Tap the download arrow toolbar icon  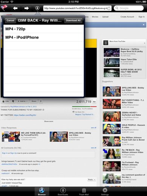37,8
